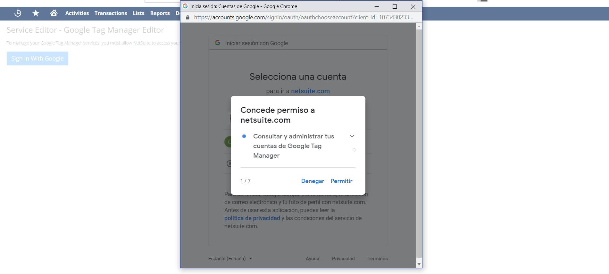Click the Términos footer link
Viewport: 609px width, 274px height.
pos(378,259)
